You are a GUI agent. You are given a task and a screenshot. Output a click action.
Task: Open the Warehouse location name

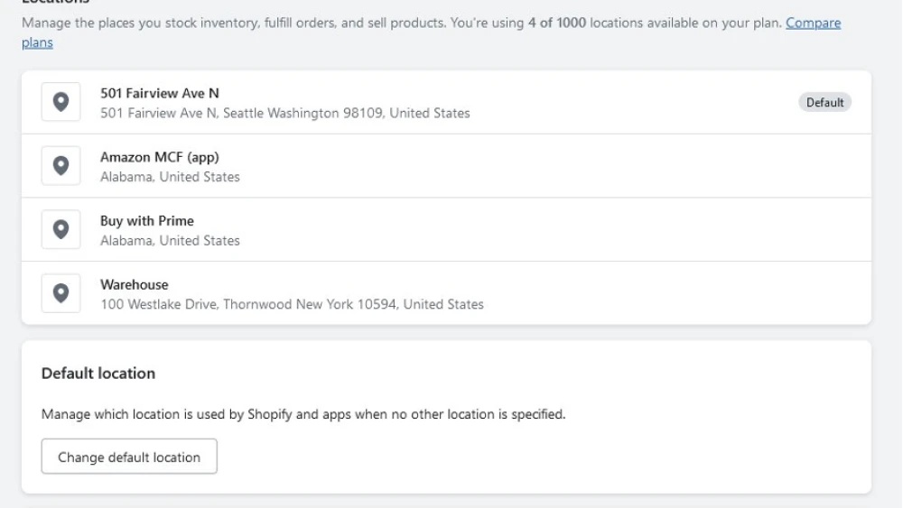pos(134,284)
